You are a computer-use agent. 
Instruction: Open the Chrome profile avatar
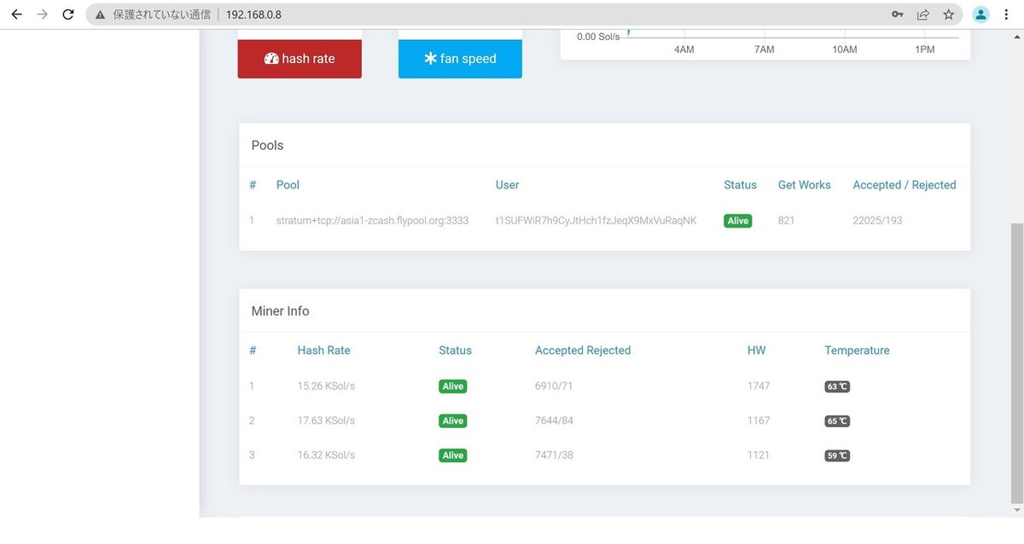[981, 14]
